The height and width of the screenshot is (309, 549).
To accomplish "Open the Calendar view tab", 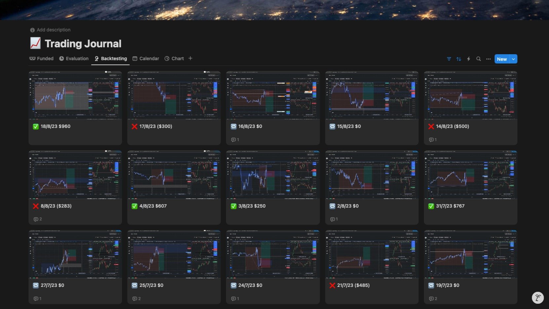I will pos(146,58).
